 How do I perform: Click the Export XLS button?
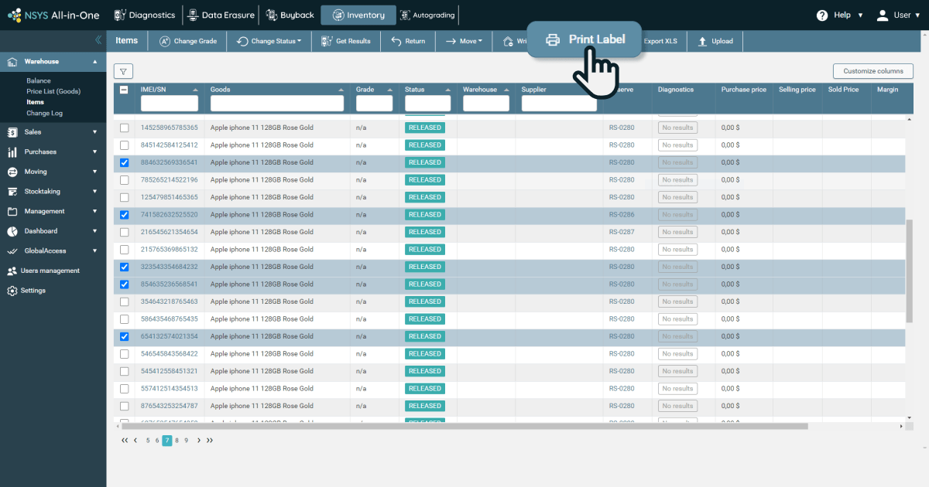point(660,41)
